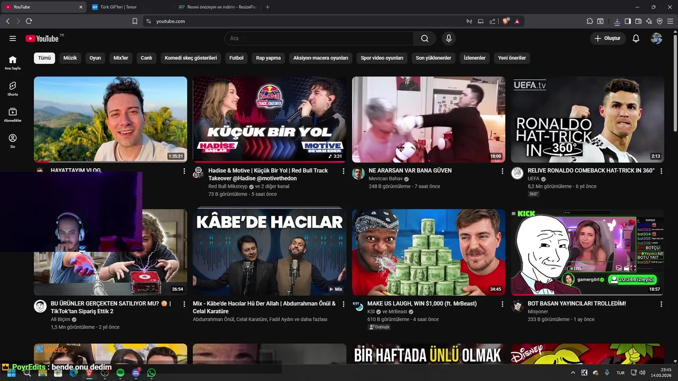Image resolution: width=678 pixels, height=381 pixels.
Task: Open YouTube notifications bell
Action: coord(636,38)
